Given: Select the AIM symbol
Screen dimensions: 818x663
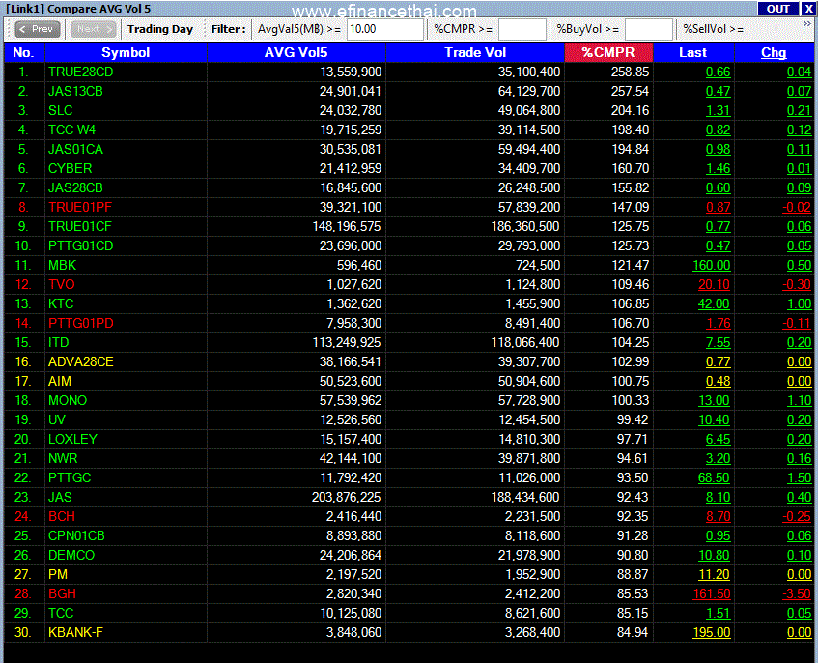Looking at the screenshot, I should tap(60, 381).
